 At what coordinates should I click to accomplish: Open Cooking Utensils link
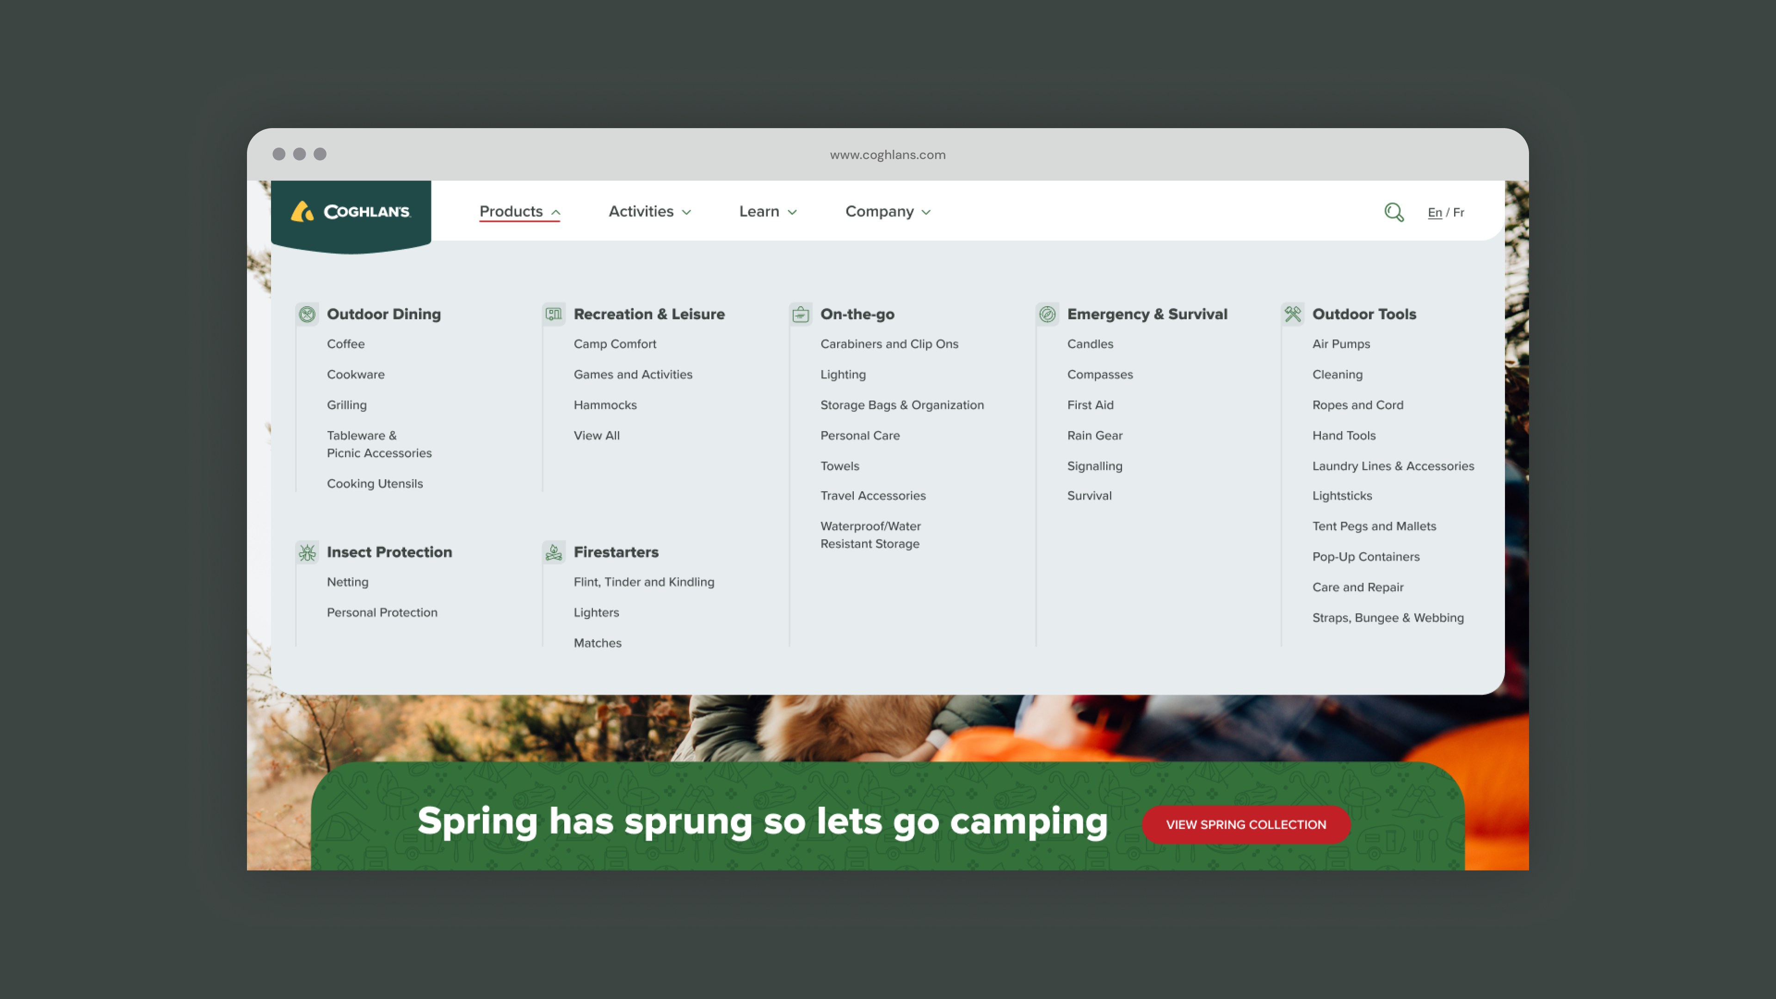(x=374, y=483)
